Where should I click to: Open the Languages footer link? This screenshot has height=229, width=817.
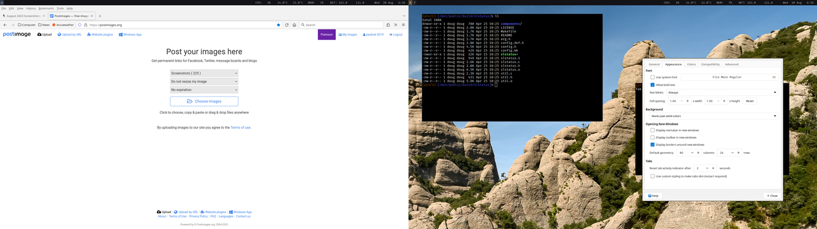point(226,216)
